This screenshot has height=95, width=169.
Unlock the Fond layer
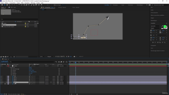[x=5, y=84]
